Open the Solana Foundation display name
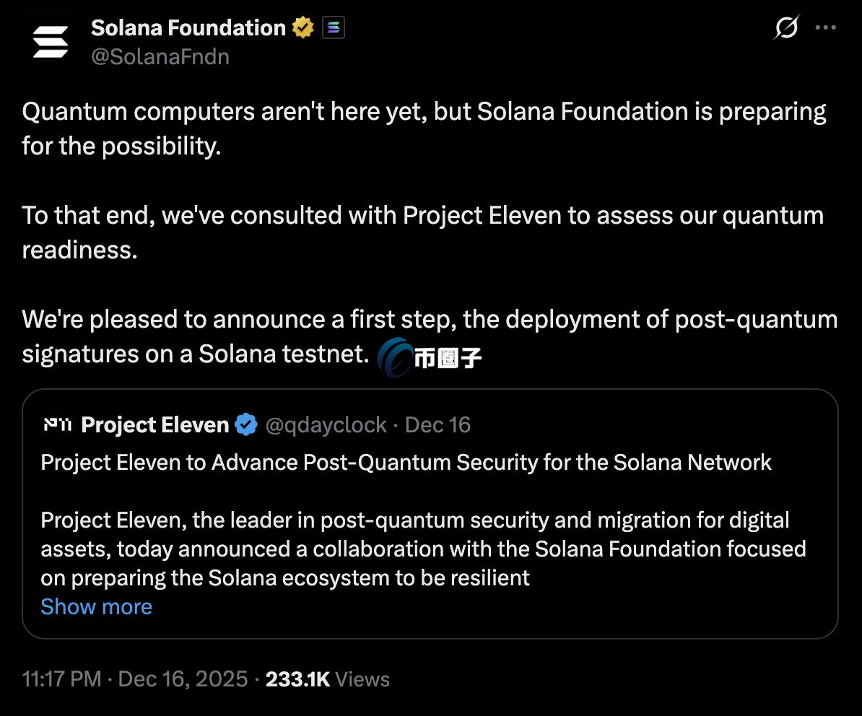 click(188, 28)
